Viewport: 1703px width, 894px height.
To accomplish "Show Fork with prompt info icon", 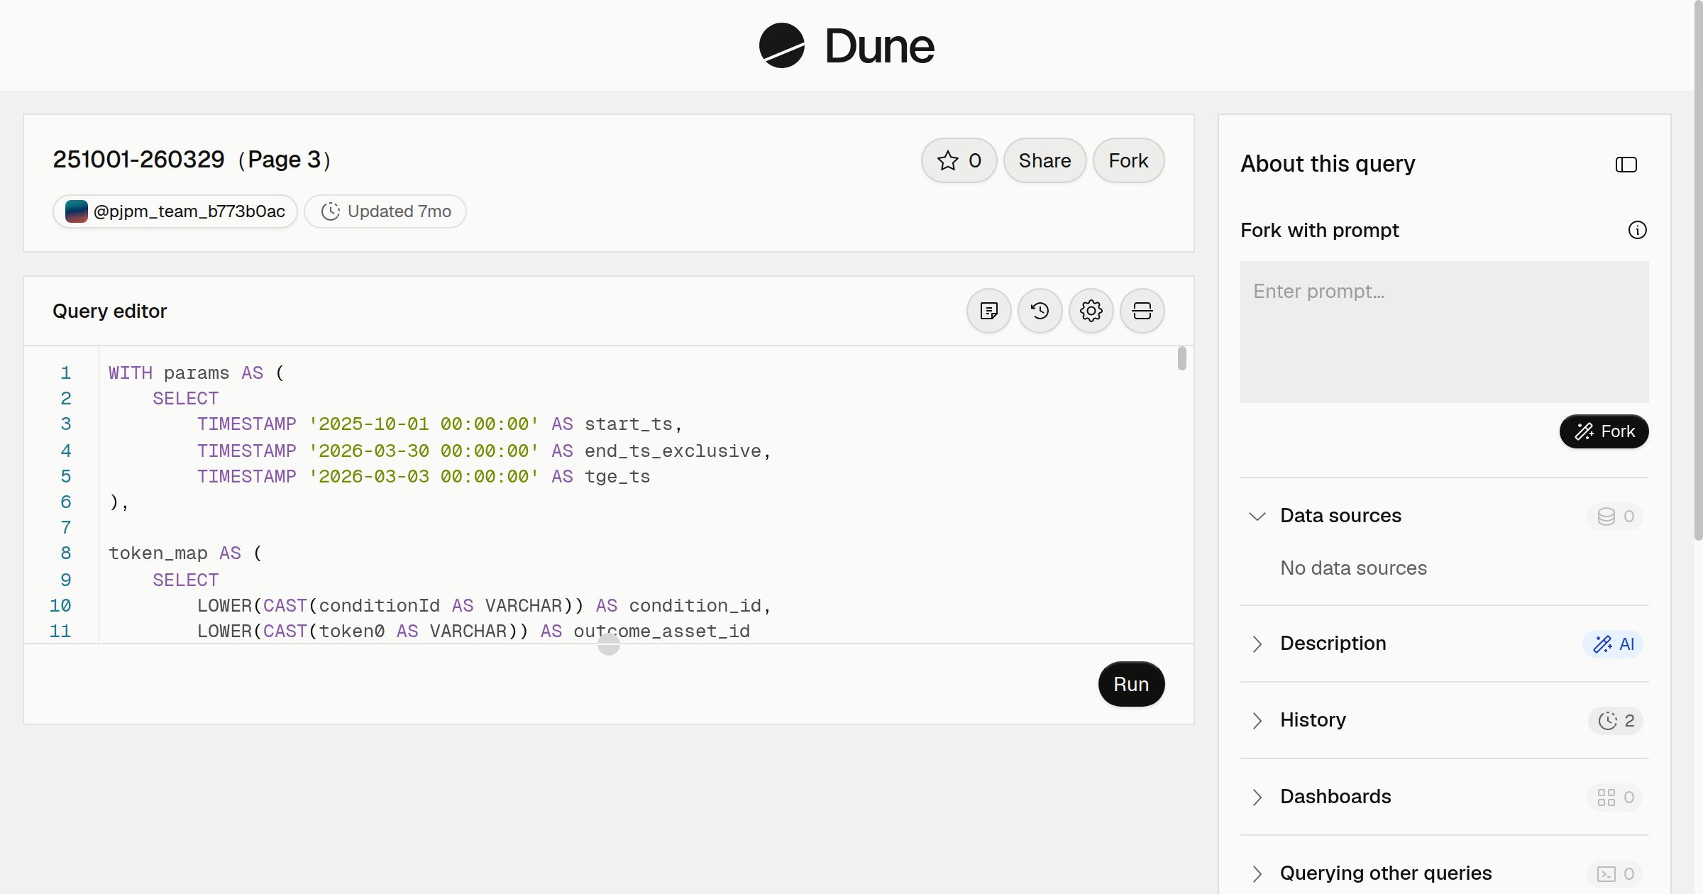I will 1638,230.
